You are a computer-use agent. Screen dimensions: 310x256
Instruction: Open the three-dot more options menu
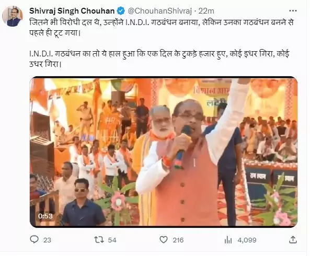pos(293,11)
